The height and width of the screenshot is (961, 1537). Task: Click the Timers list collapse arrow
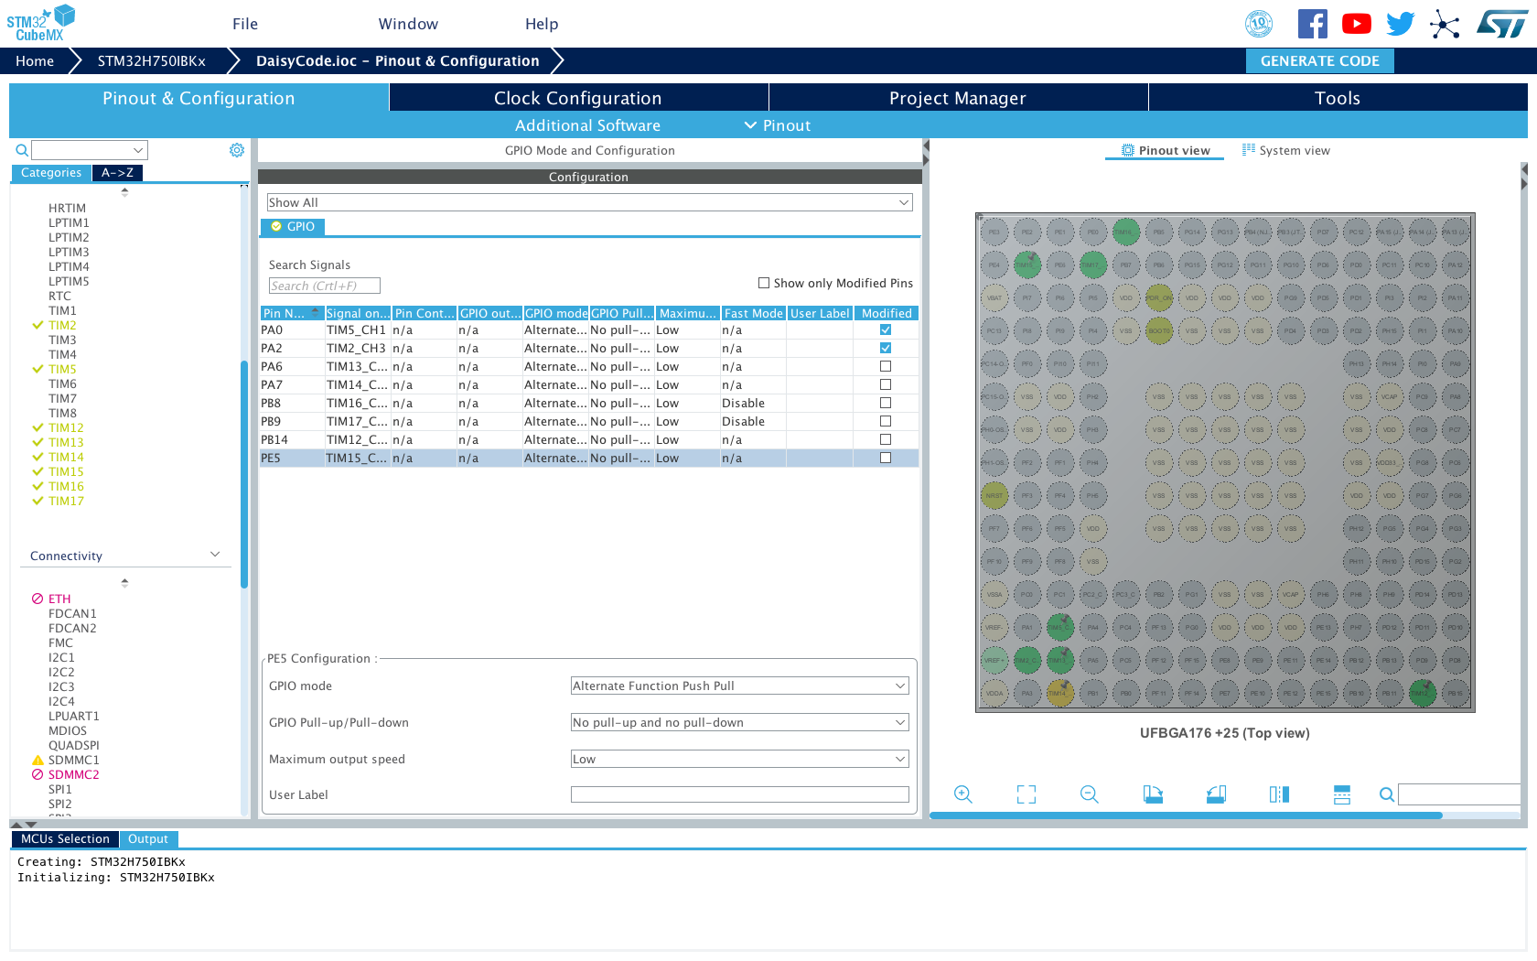(x=124, y=192)
